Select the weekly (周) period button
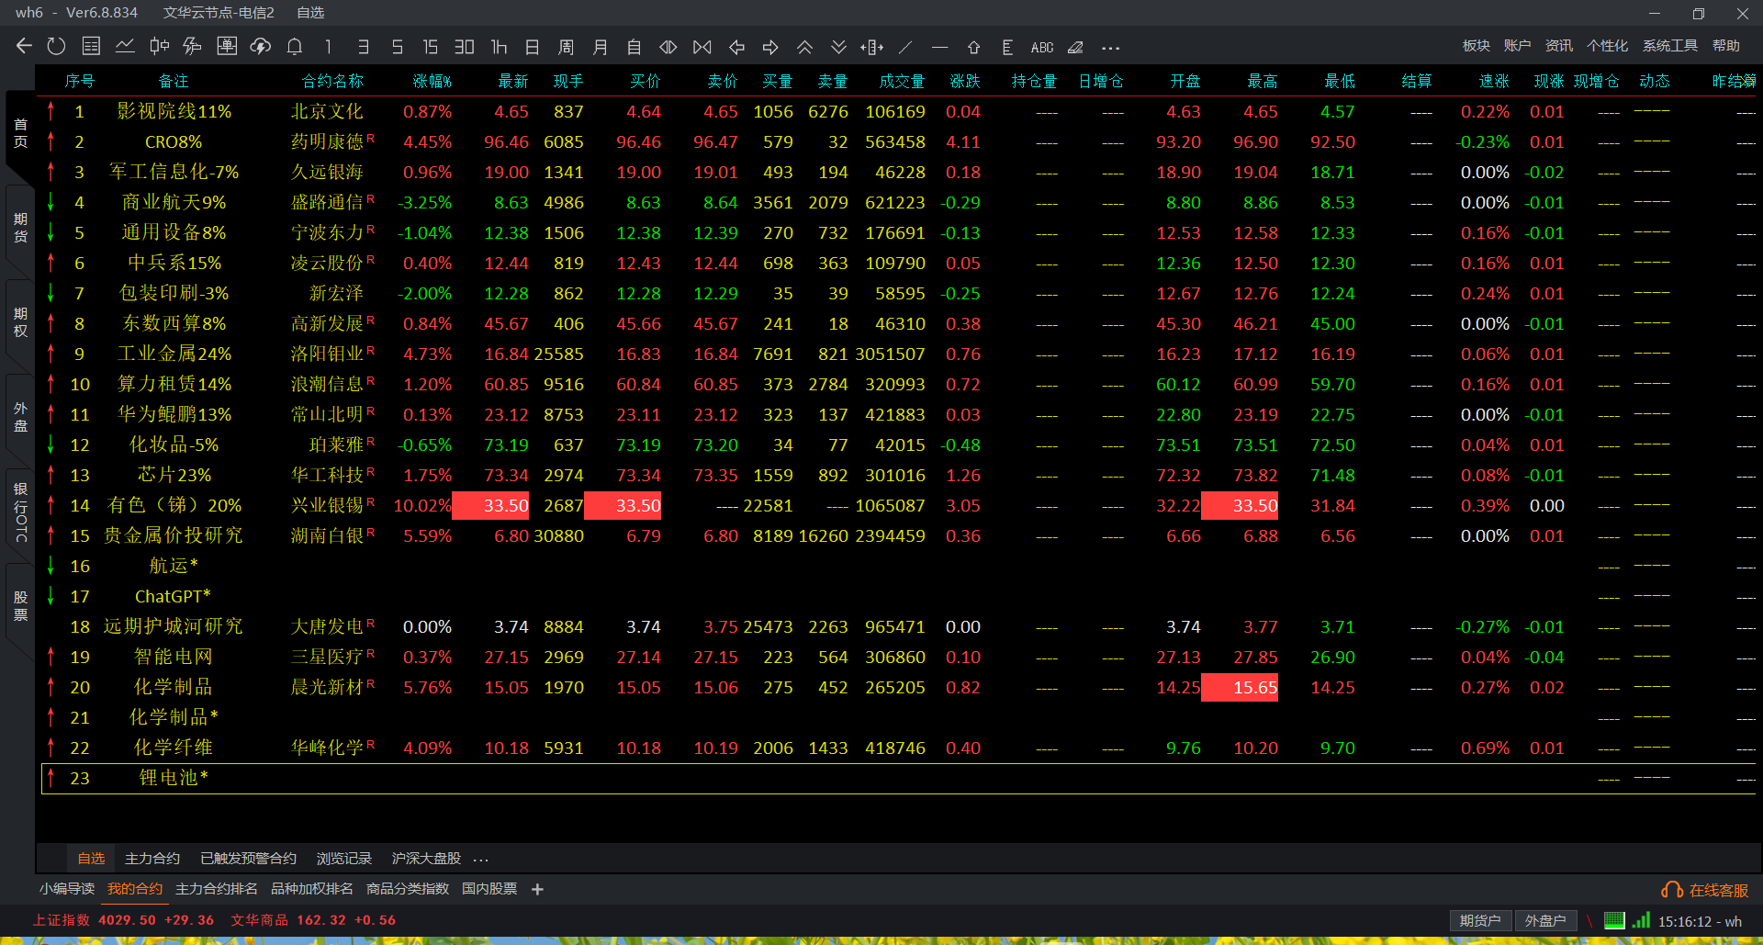1763x945 pixels. click(566, 47)
